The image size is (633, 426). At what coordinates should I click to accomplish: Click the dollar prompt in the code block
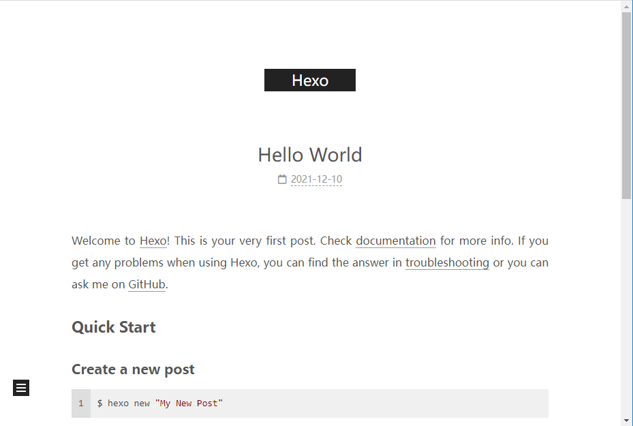point(99,403)
